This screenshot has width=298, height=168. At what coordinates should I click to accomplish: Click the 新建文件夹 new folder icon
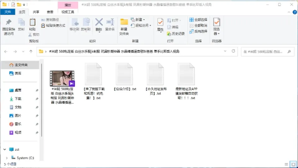click(x=124, y=22)
